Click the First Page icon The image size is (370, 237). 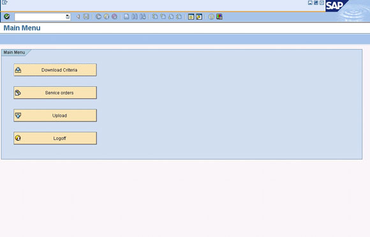tap(155, 17)
